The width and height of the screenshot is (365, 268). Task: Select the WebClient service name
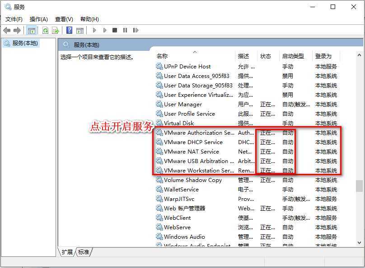pyautogui.click(x=177, y=218)
